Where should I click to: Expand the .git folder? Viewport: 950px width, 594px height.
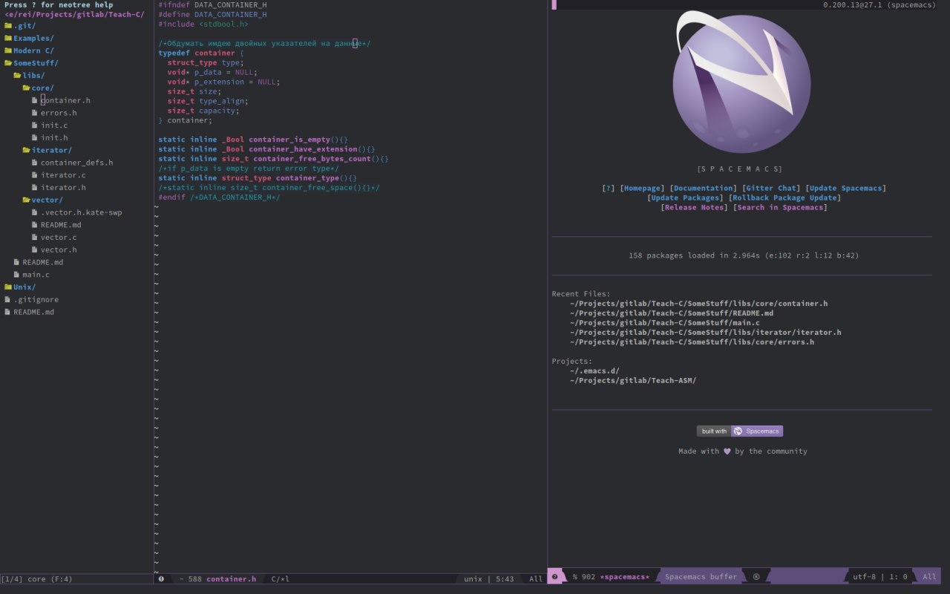pyautogui.click(x=19, y=26)
